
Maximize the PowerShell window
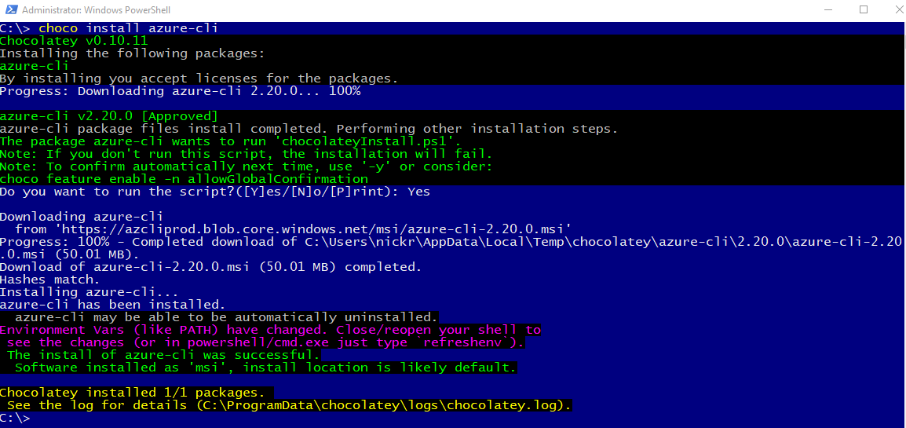(x=864, y=10)
